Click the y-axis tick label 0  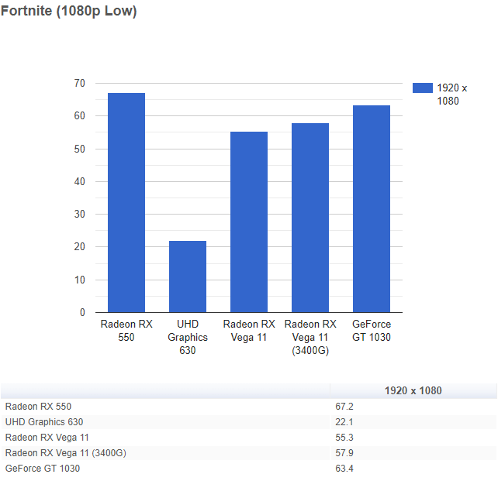pyautogui.click(x=82, y=312)
